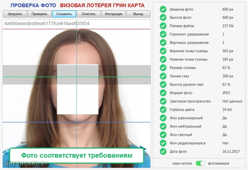Click the Фото соответствует требованиям result banner

[x=77, y=156]
